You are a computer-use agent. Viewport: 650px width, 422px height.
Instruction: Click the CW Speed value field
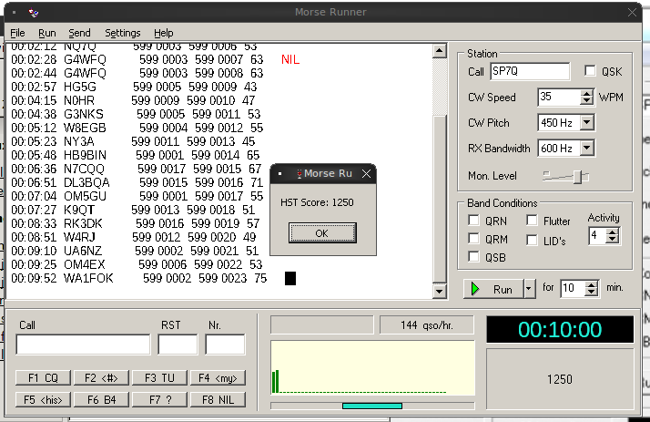[x=559, y=98]
